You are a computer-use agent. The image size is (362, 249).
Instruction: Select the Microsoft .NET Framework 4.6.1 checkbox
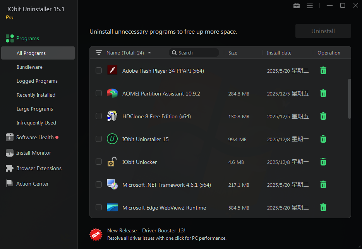click(x=99, y=184)
